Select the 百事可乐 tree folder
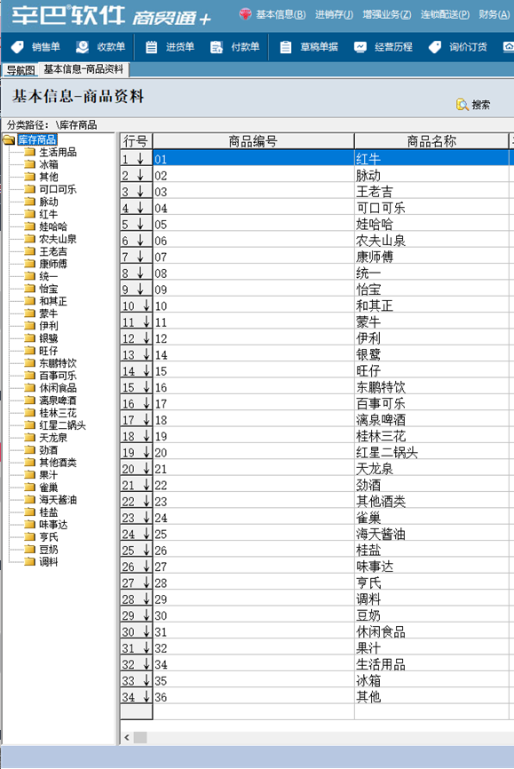Image resolution: width=514 pixels, height=769 pixels. [58, 376]
